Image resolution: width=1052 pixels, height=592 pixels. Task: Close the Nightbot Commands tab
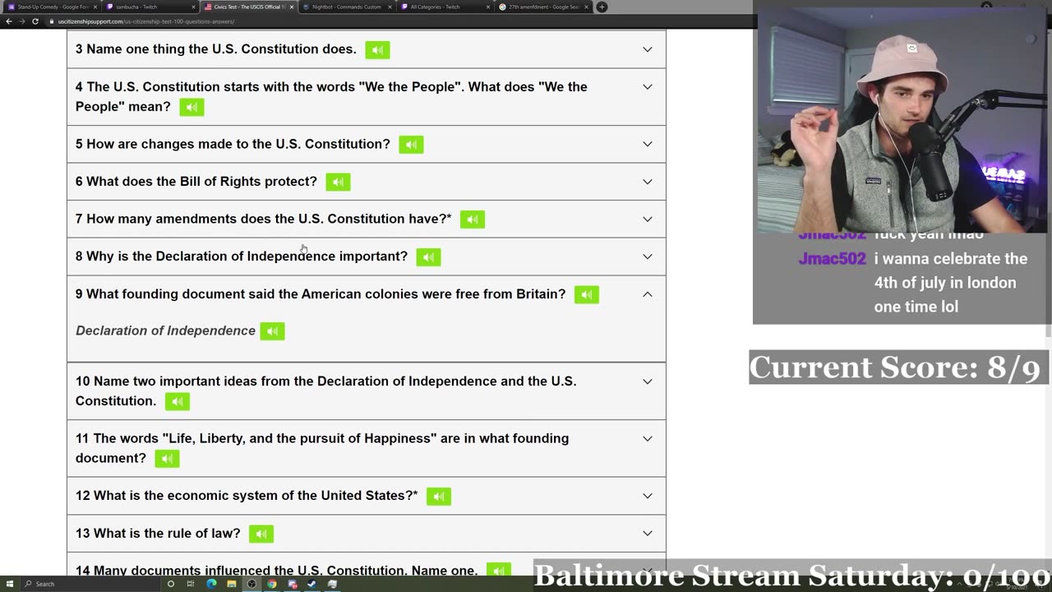[x=390, y=7]
